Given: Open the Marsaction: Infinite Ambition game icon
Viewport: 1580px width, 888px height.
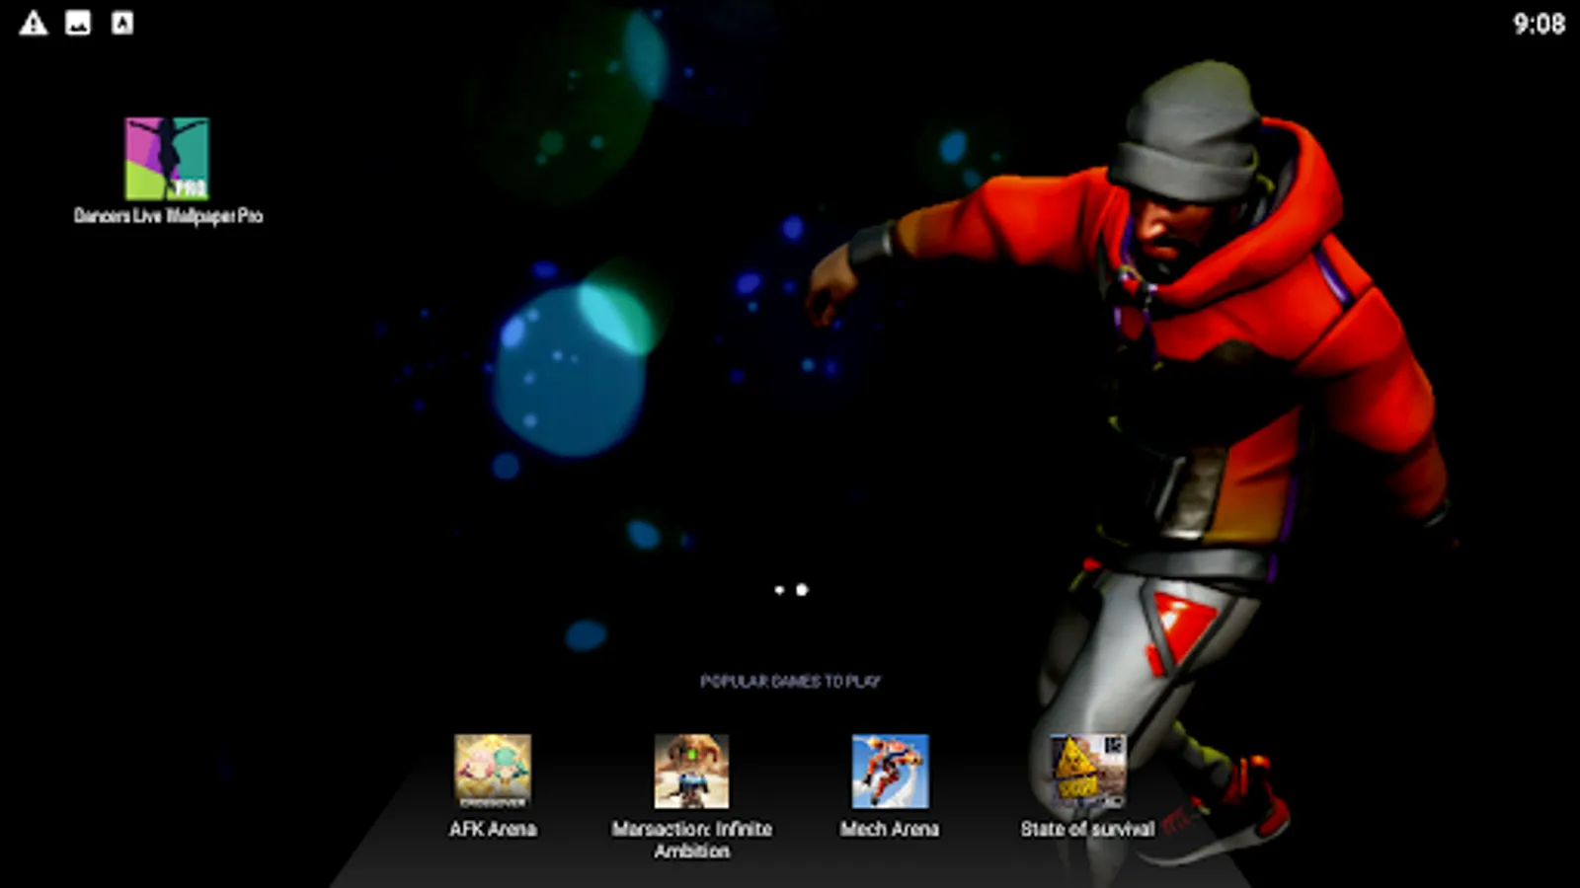Looking at the screenshot, I should coord(691,771).
